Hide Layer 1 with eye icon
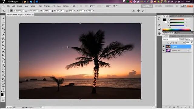The image size is (194, 109). click(164, 47)
